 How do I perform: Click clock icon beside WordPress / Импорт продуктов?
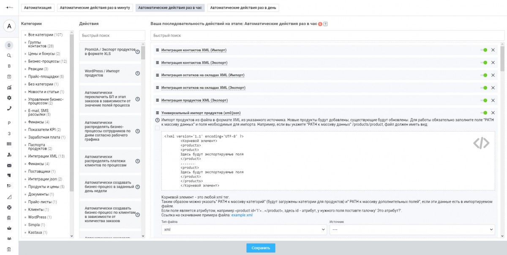138,73
